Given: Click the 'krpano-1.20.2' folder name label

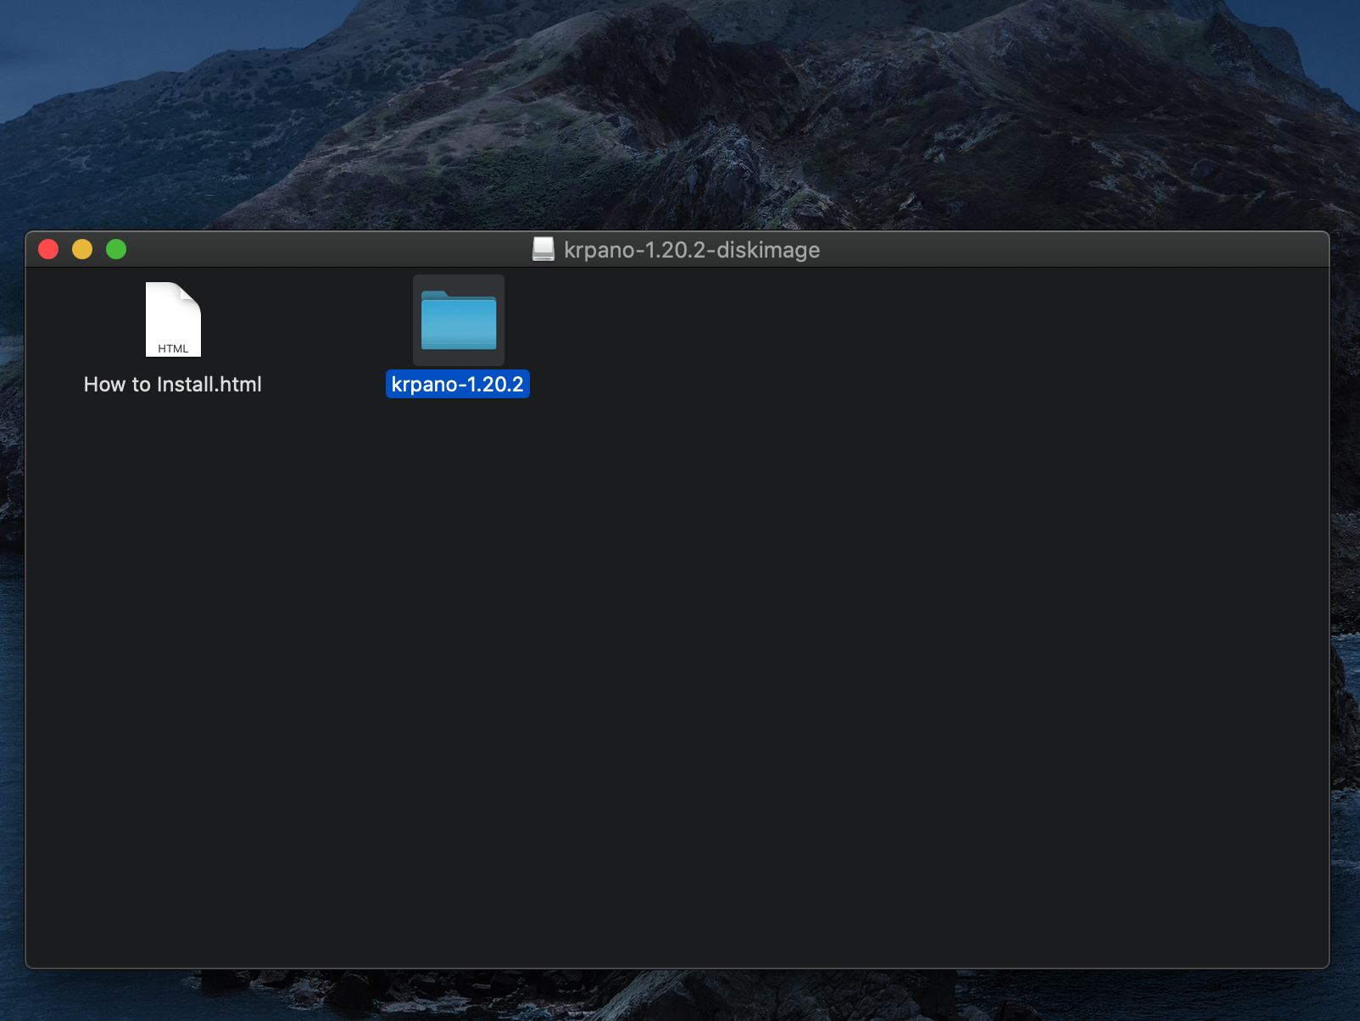Looking at the screenshot, I should (x=458, y=385).
